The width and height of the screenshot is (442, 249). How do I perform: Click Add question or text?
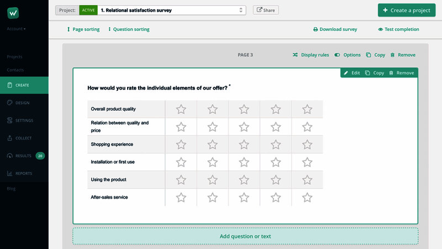coord(245,236)
